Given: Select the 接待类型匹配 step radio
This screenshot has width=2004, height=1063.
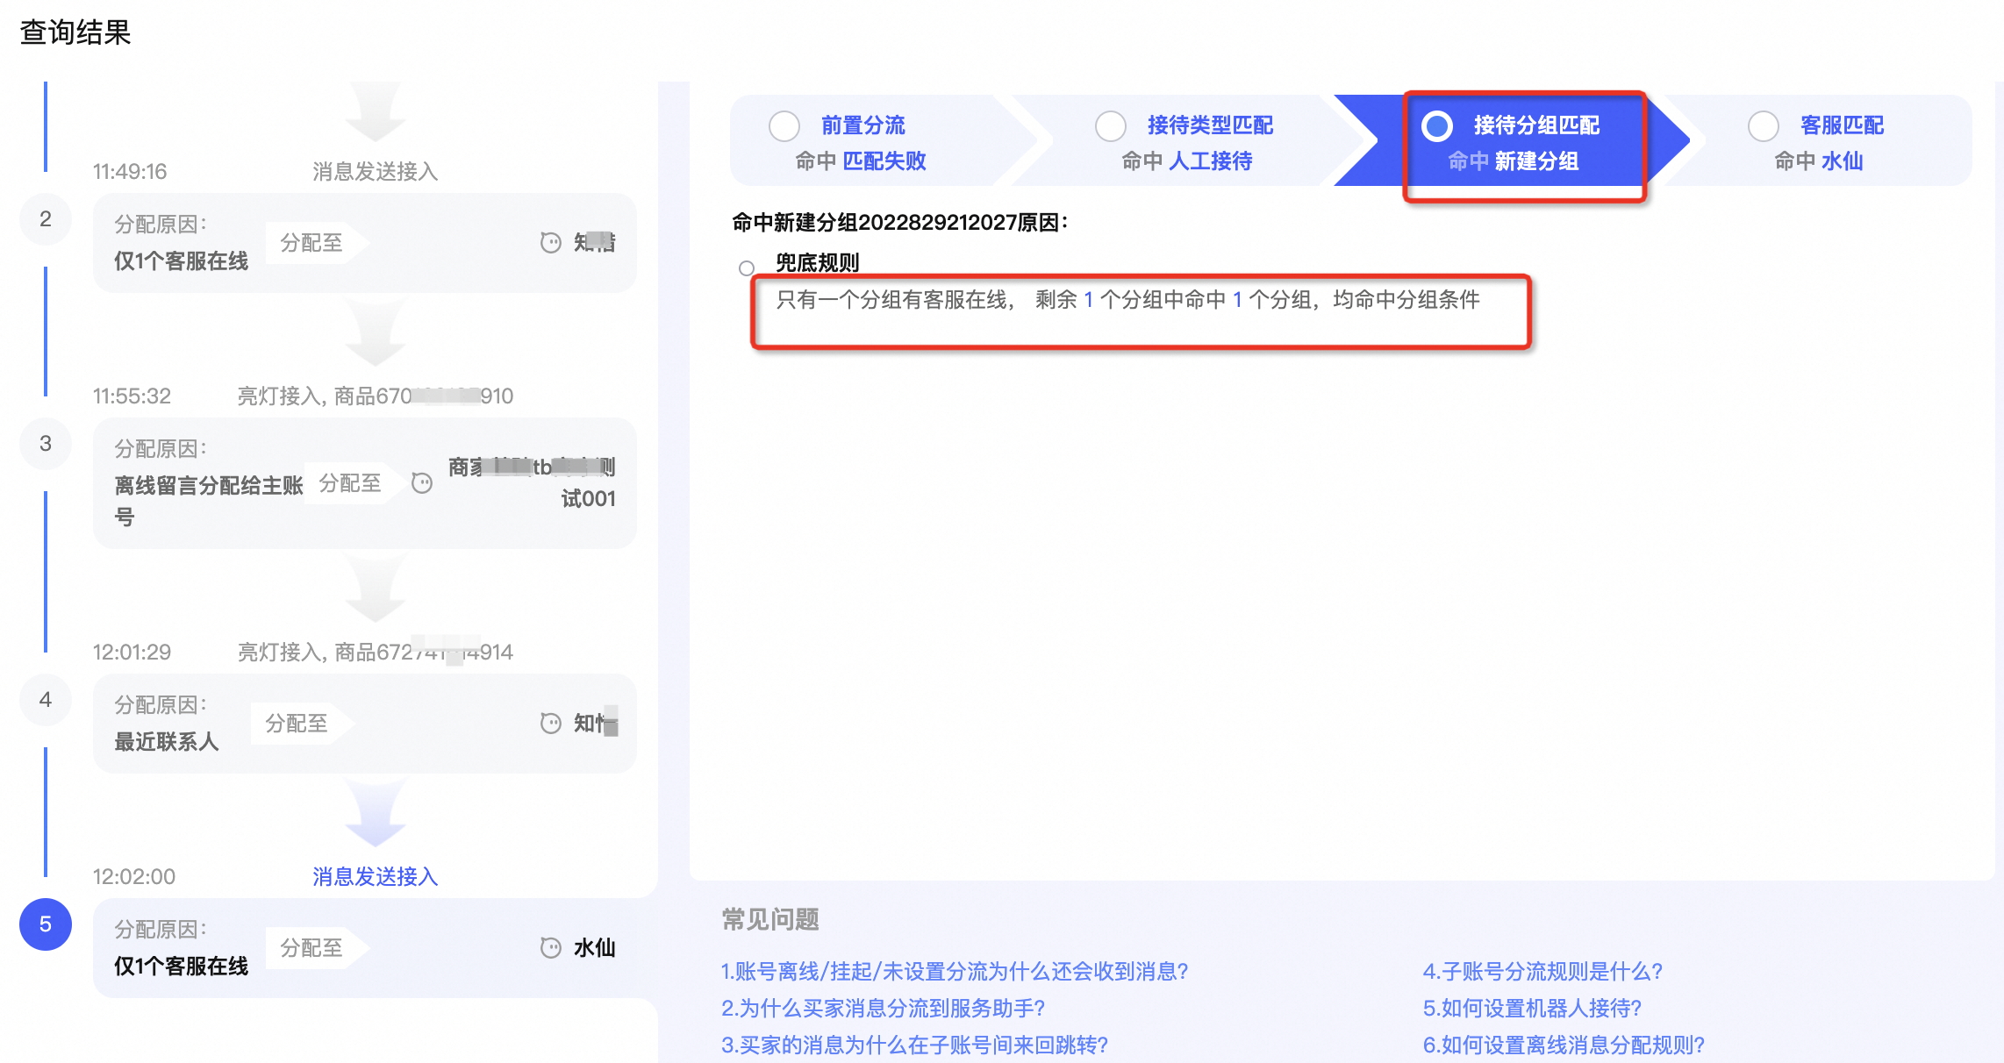Looking at the screenshot, I should point(1111,126).
